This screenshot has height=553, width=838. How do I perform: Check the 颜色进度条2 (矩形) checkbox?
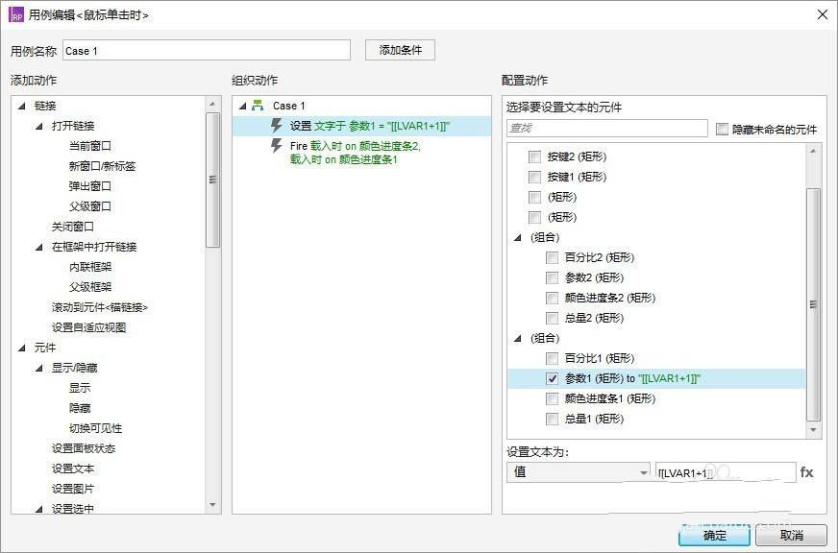pos(553,298)
